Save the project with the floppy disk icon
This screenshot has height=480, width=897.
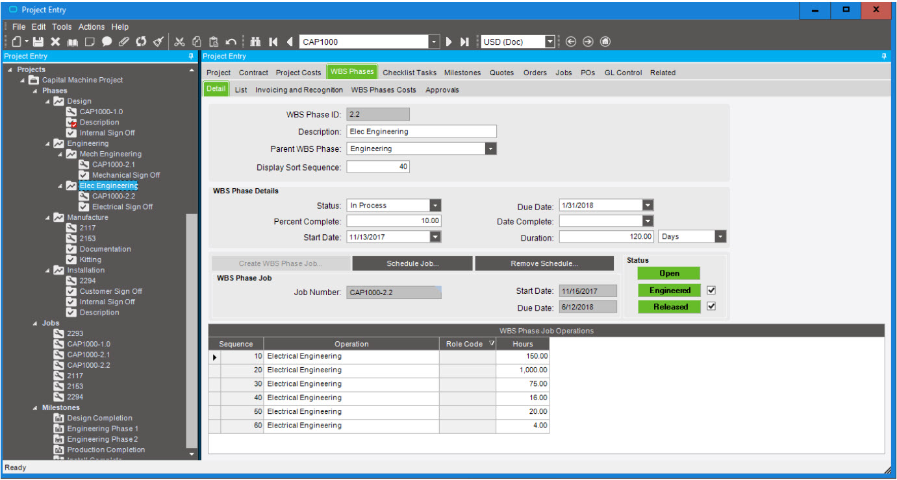tap(38, 42)
